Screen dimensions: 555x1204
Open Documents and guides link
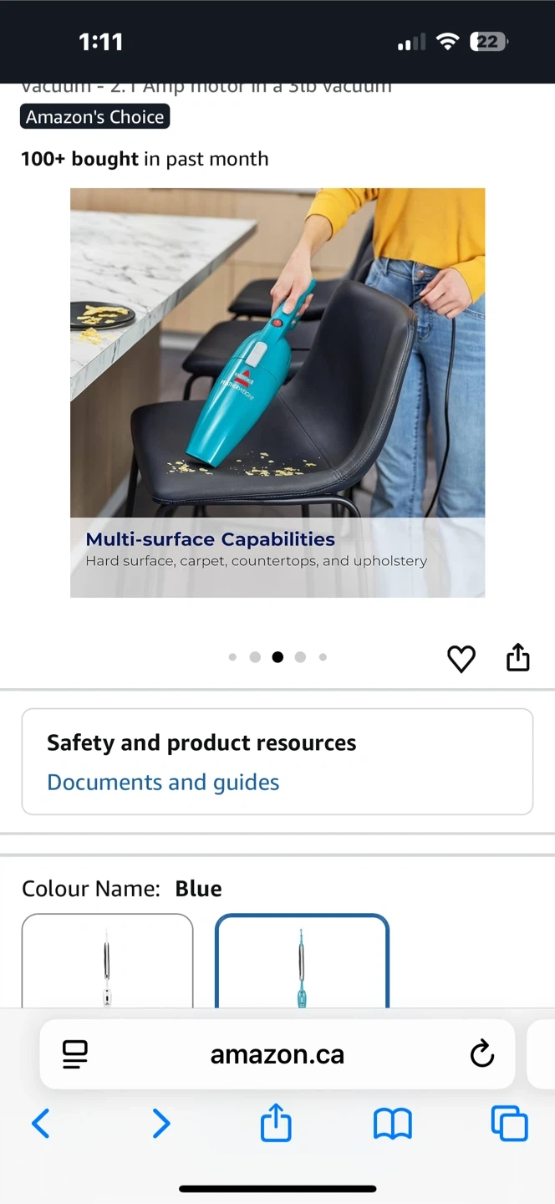click(163, 783)
